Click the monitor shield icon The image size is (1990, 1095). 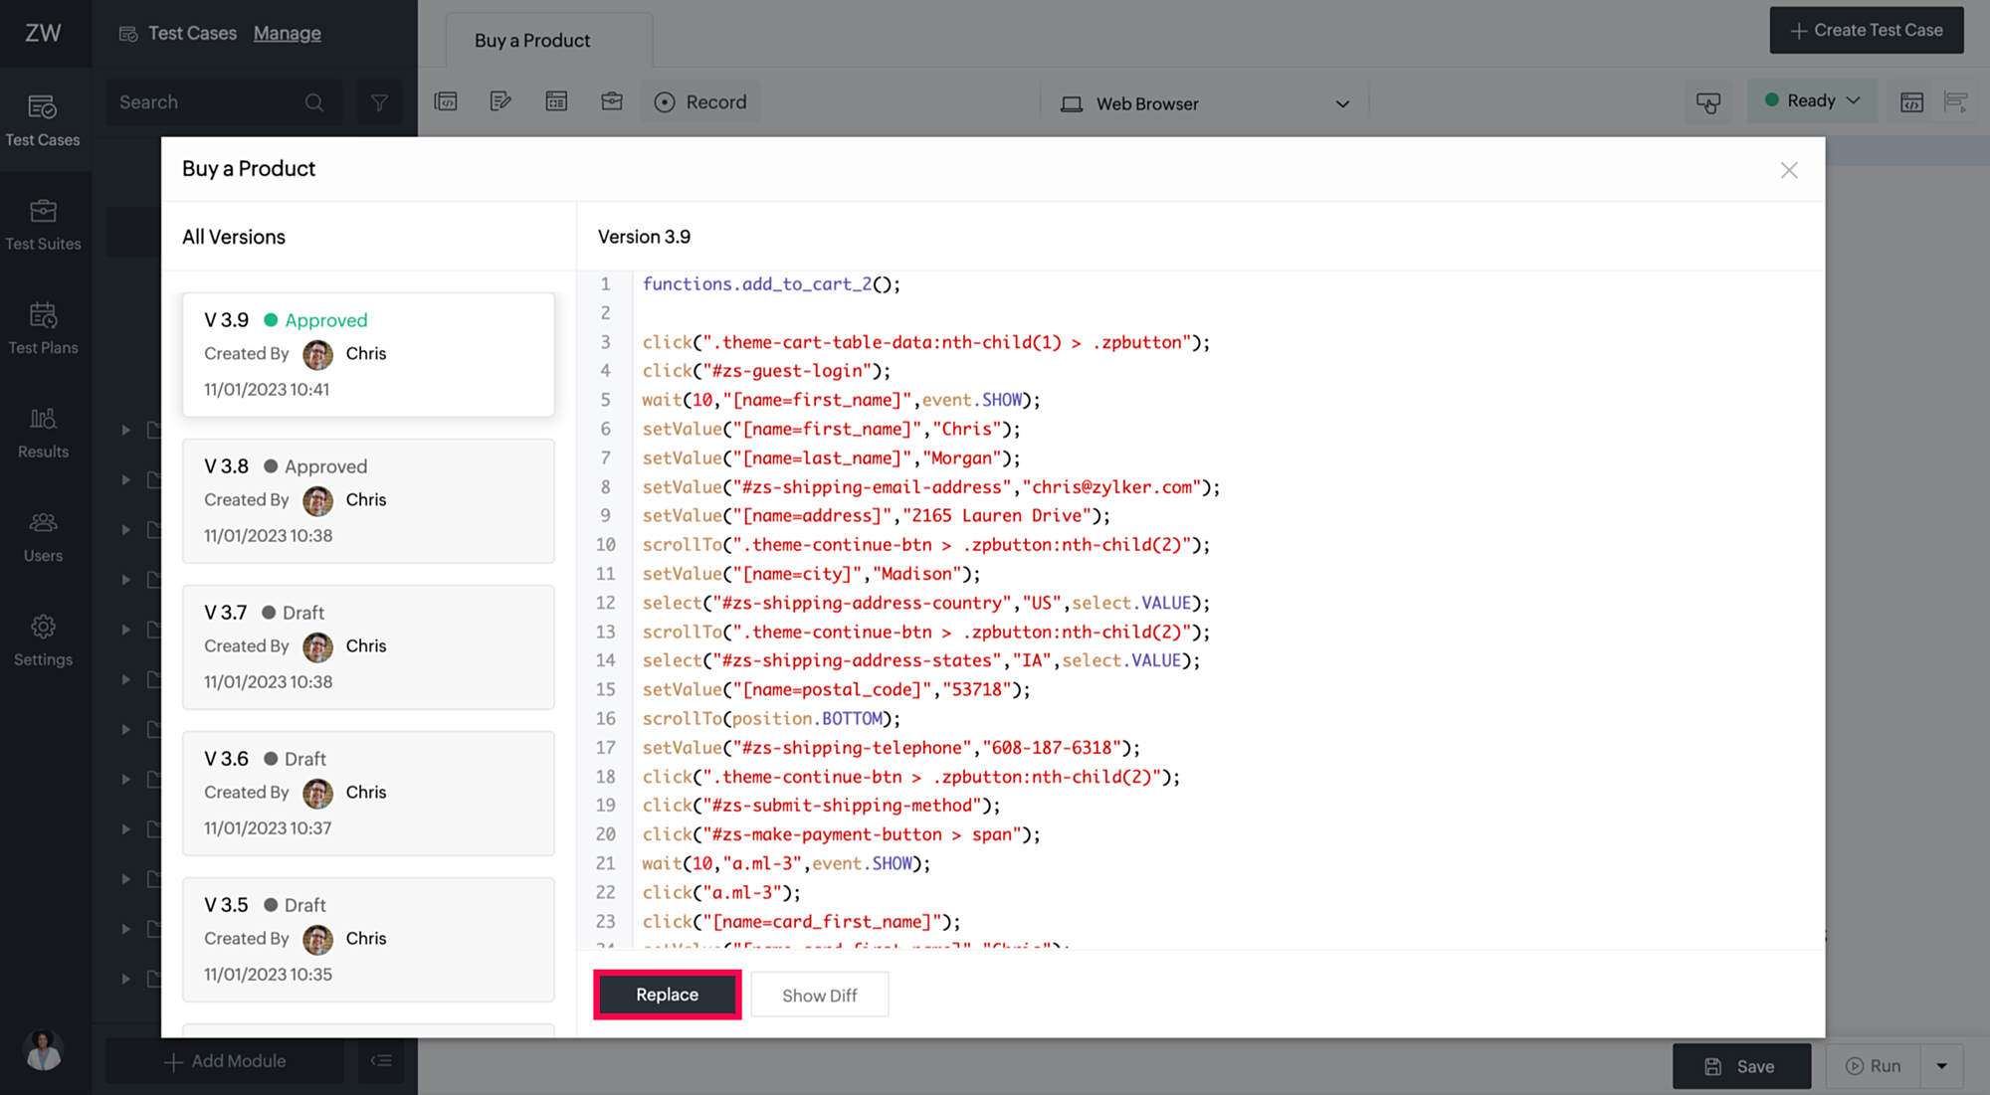click(1708, 102)
